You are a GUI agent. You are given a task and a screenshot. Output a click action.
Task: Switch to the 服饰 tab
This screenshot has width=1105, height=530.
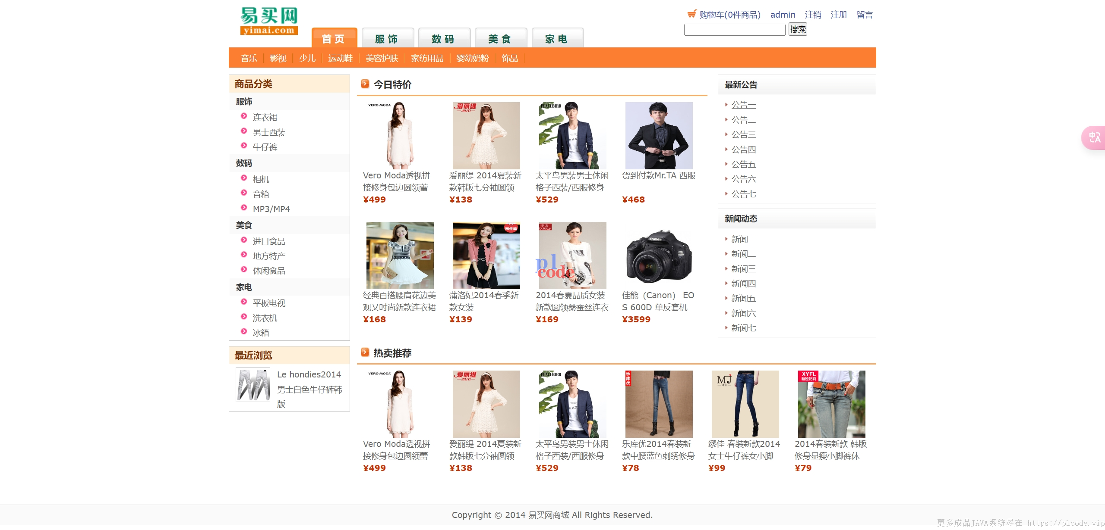(387, 39)
